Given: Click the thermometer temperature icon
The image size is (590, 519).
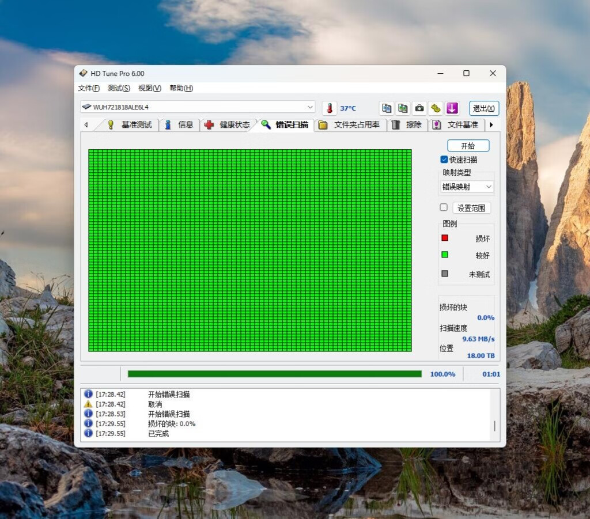Looking at the screenshot, I should (329, 108).
